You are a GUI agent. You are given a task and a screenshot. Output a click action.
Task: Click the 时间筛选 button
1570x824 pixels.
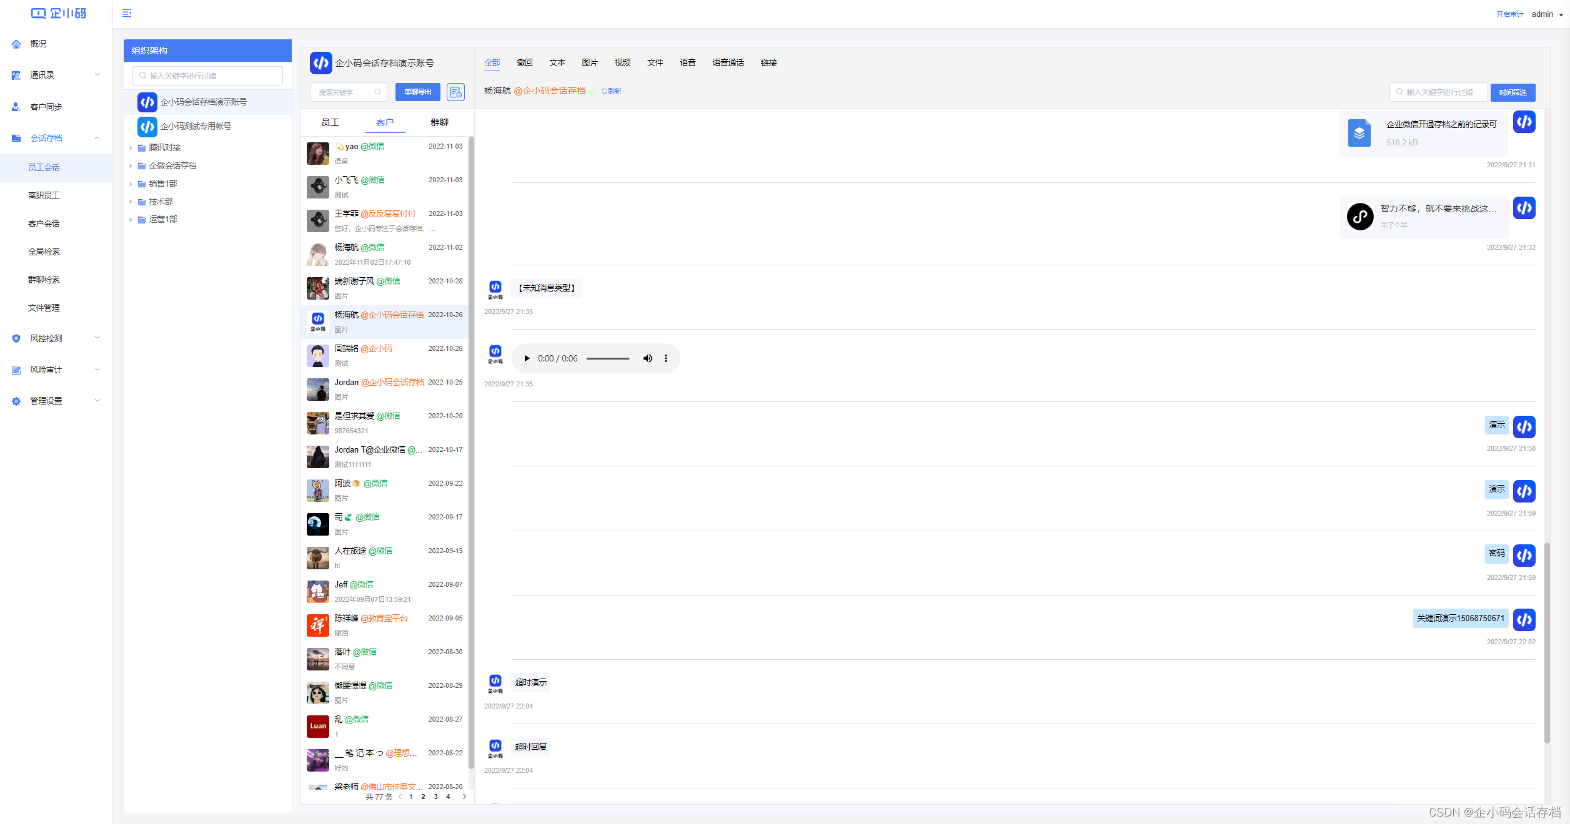point(1513,92)
